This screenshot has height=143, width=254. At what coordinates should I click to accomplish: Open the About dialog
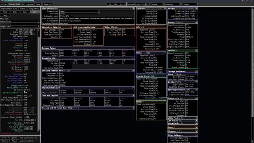tap(14, 141)
